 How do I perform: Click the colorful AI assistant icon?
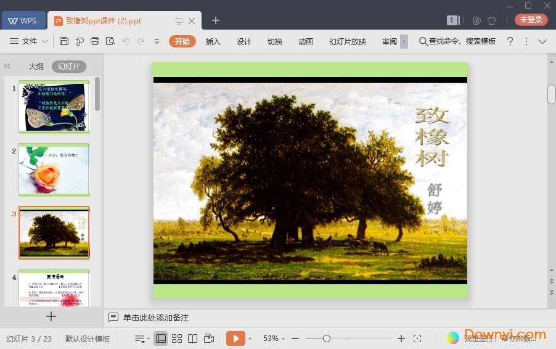tap(453, 338)
